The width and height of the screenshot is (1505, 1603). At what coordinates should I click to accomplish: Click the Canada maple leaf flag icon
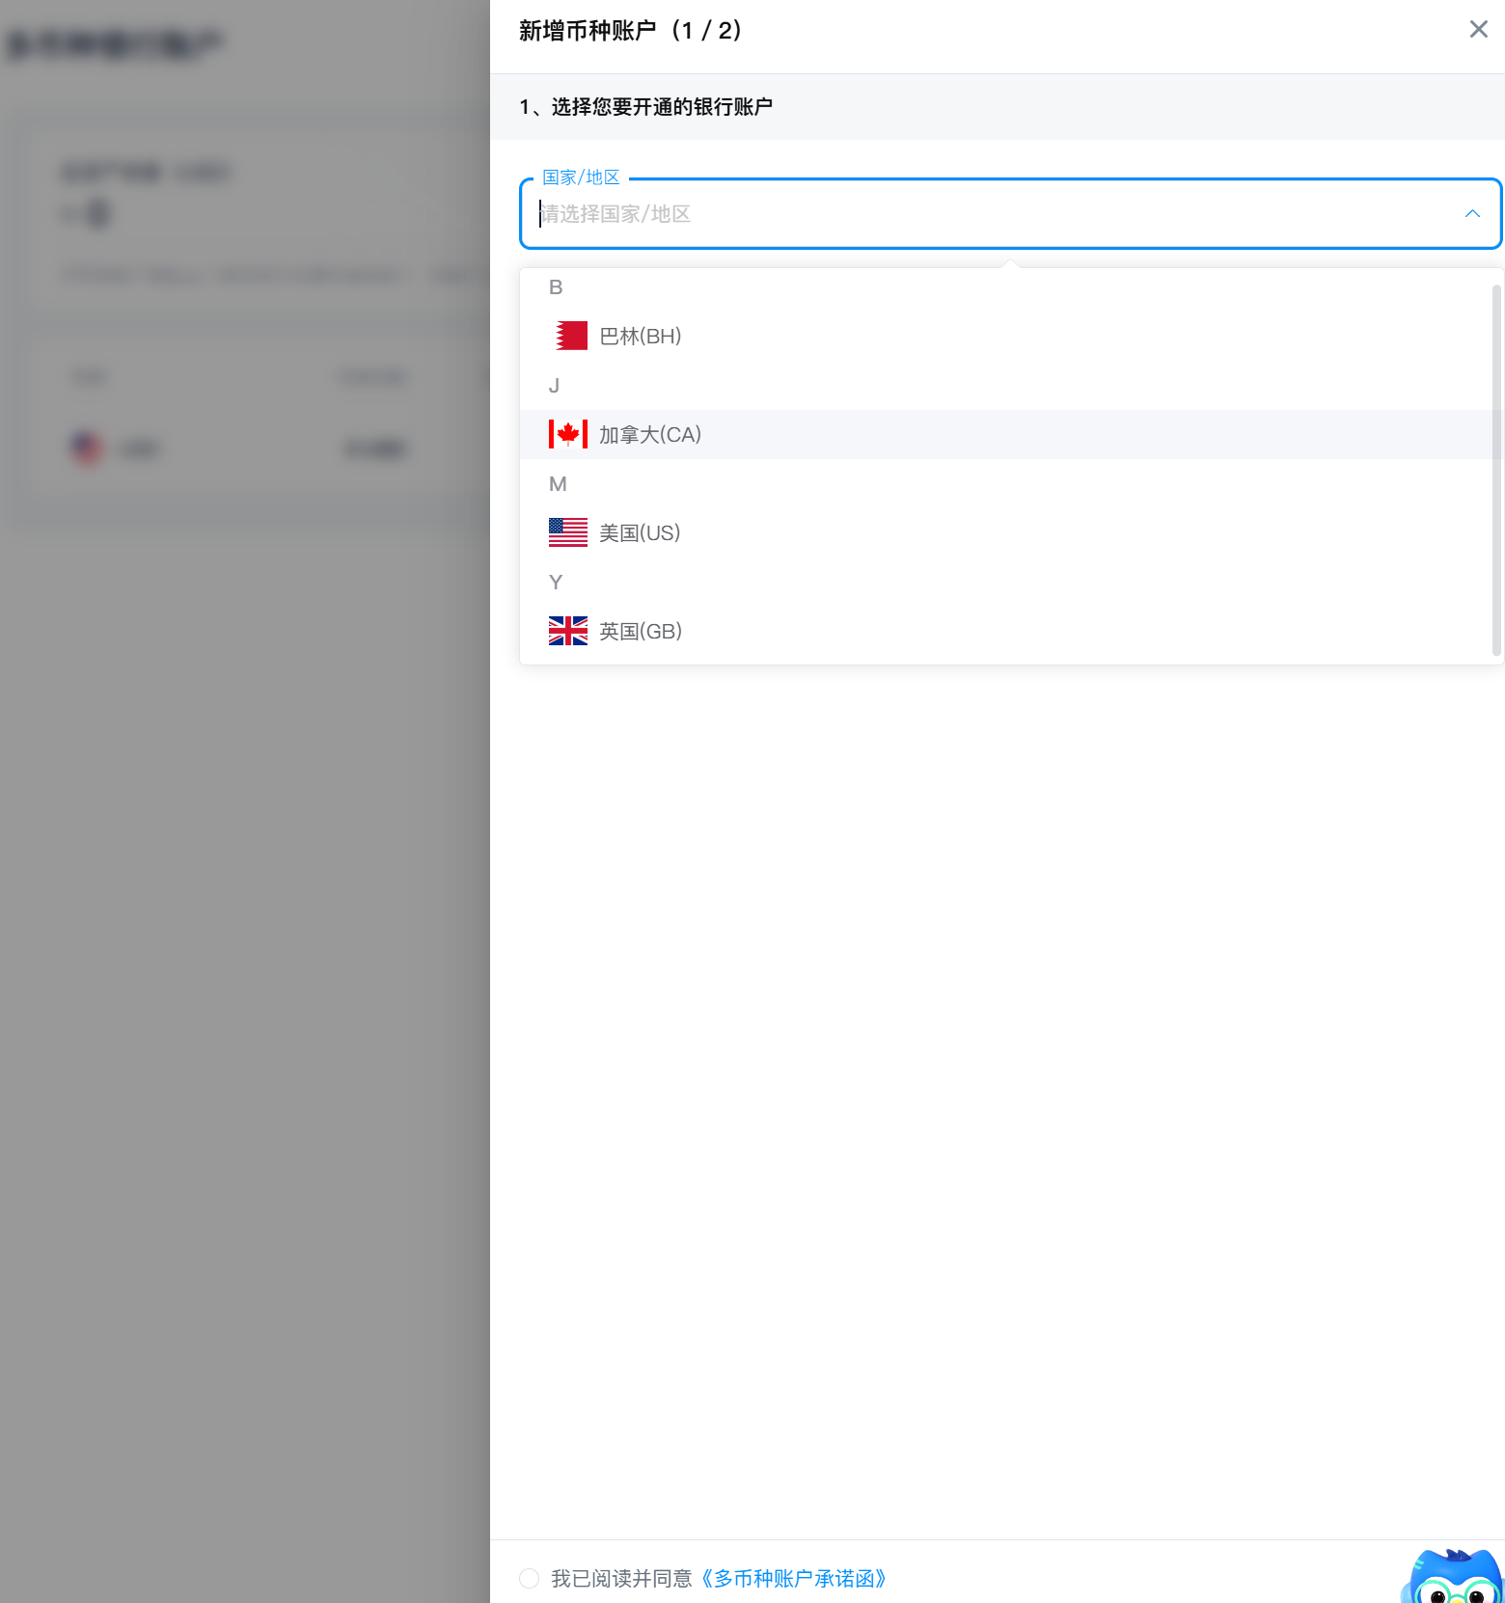[568, 435]
